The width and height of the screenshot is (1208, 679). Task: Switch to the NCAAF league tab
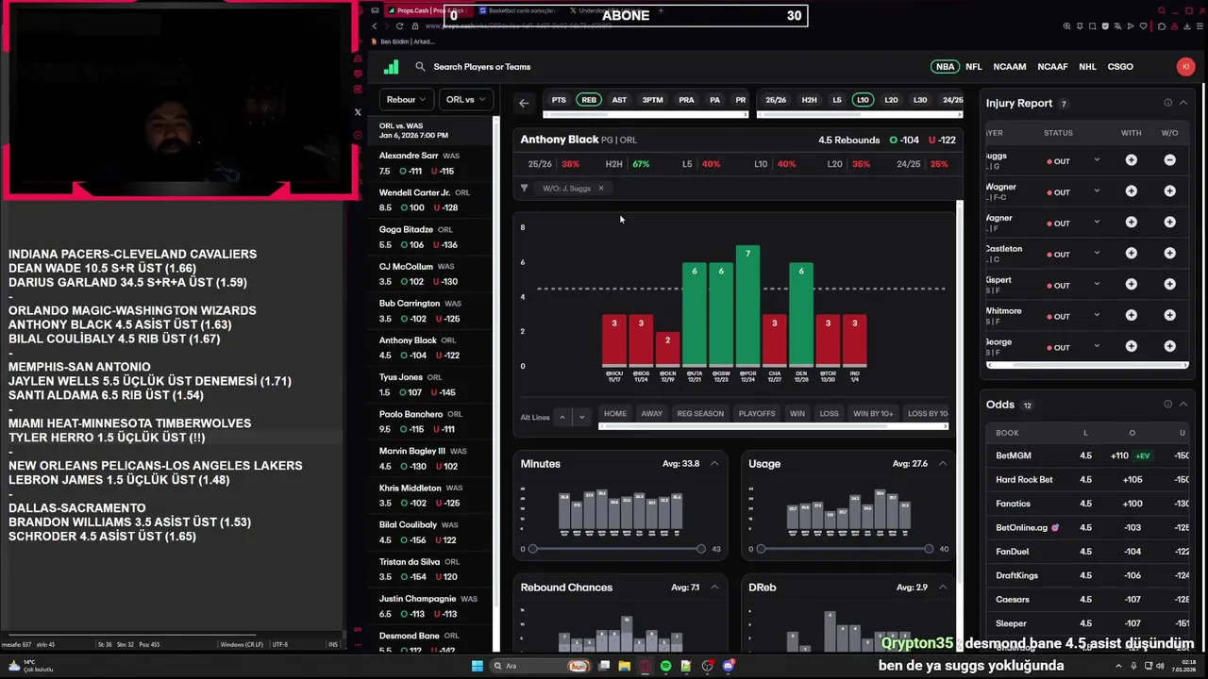[1052, 67]
